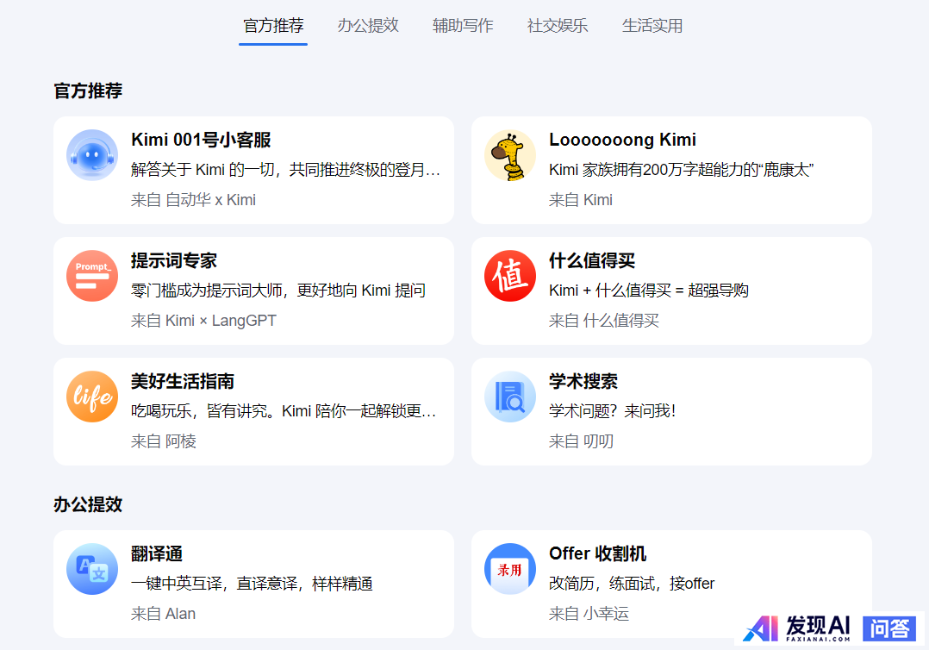Click the text 学术问题？来问我！

(x=613, y=410)
